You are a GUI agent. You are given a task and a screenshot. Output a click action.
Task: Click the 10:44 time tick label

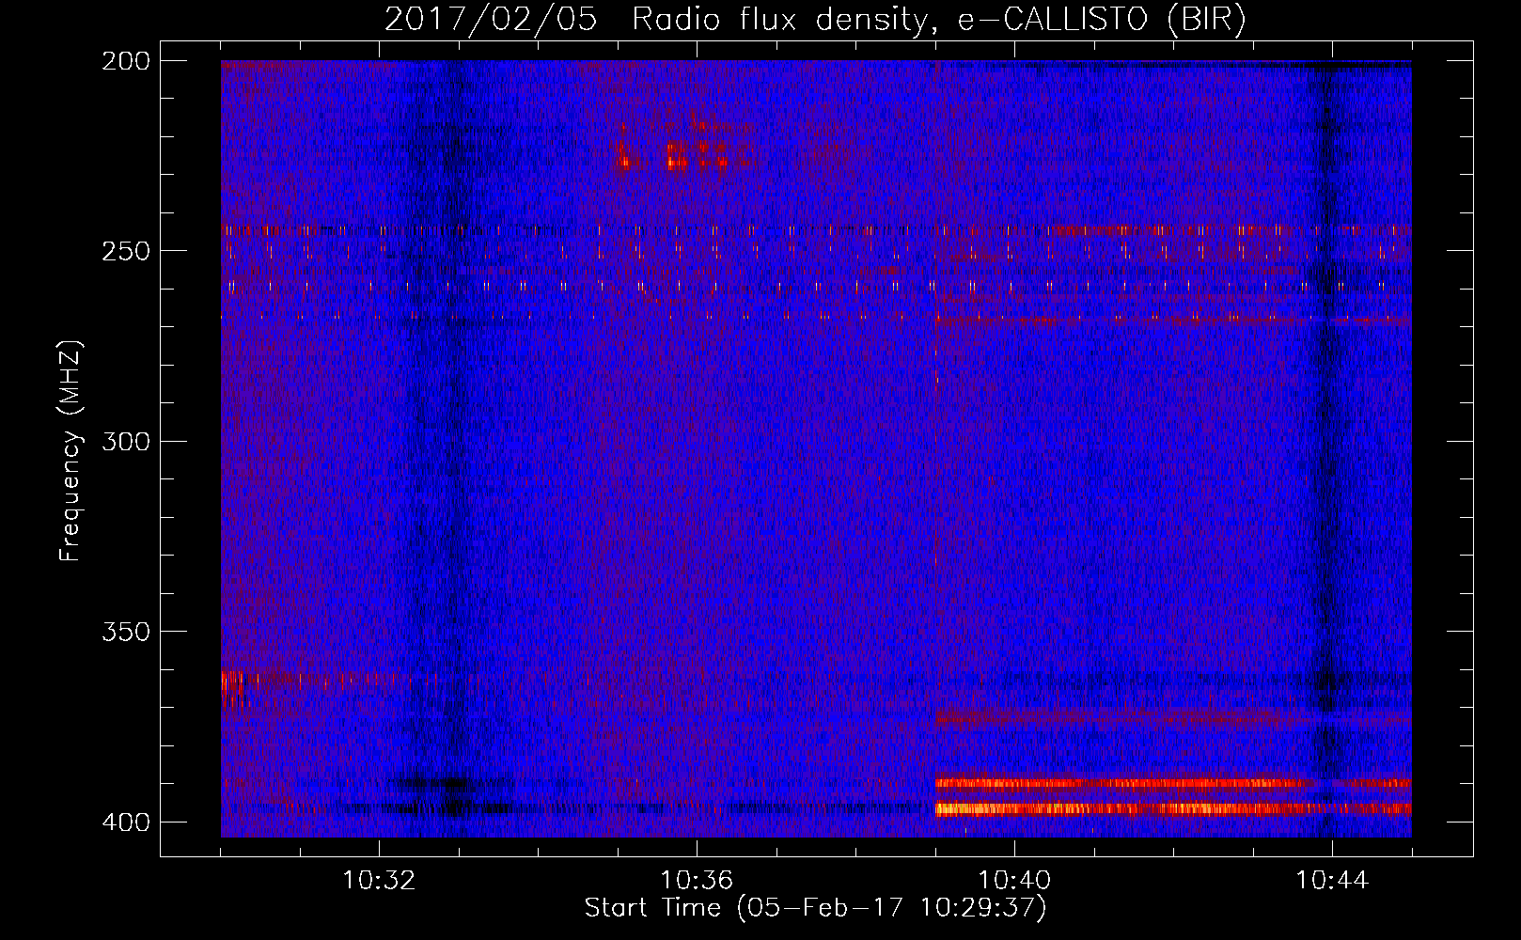pyautogui.click(x=1332, y=881)
